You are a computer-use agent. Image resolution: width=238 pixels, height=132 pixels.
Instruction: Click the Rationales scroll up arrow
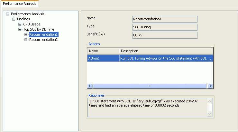point(209,101)
